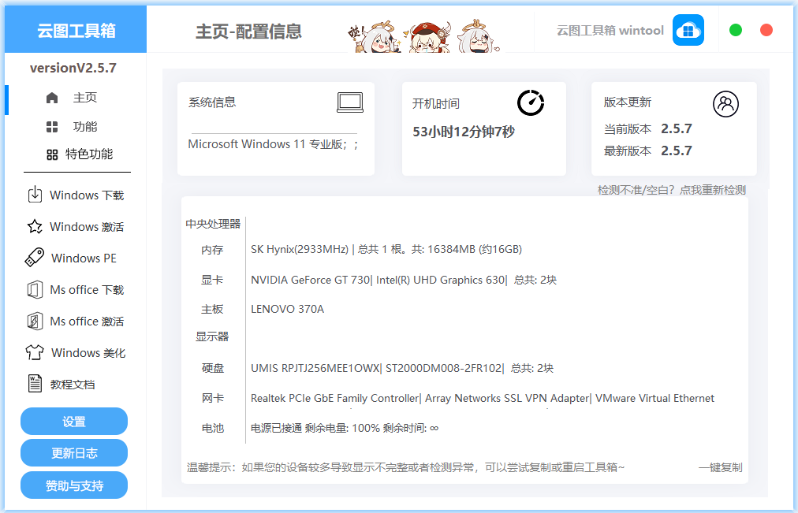Click the red circle close button
Viewport: 798px width, 513px height.
766,30
